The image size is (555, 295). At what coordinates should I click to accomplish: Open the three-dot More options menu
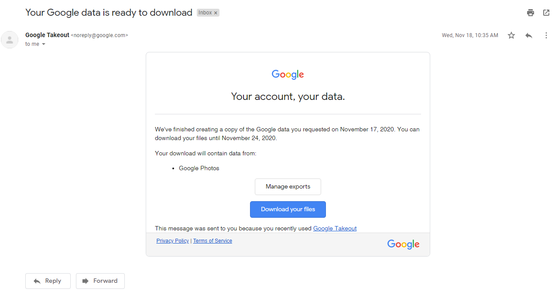tap(546, 35)
